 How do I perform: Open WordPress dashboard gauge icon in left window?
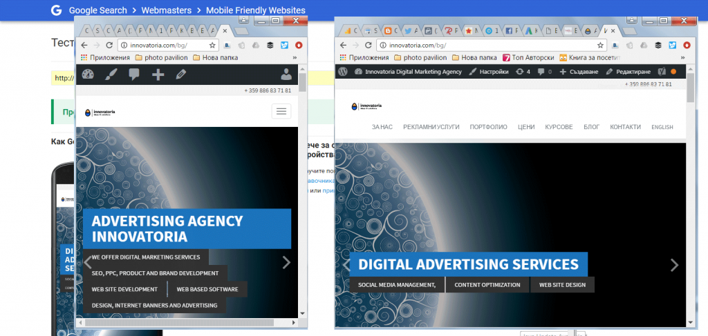(x=88, y=75)
